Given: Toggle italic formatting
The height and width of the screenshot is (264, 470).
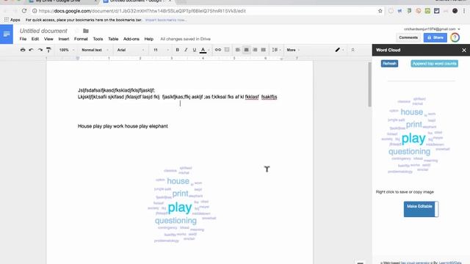Looking at the screenshot, I should coord(186,50).
